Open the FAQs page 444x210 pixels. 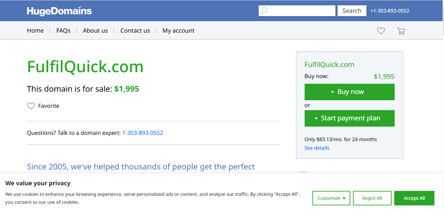63,31
